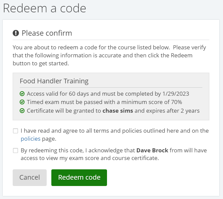Click the green check icon beside Access valid
The width and height of the screenshot is (223, 199).
22,94
